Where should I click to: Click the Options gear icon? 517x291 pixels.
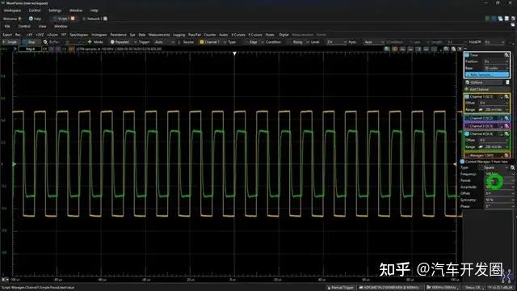(468, 82)
